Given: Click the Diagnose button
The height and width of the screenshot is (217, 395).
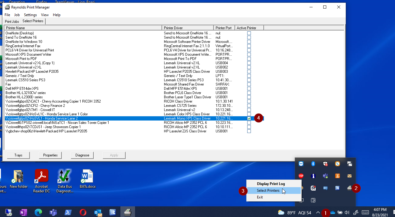Looking at the screenshot, I should coord(82,155).
